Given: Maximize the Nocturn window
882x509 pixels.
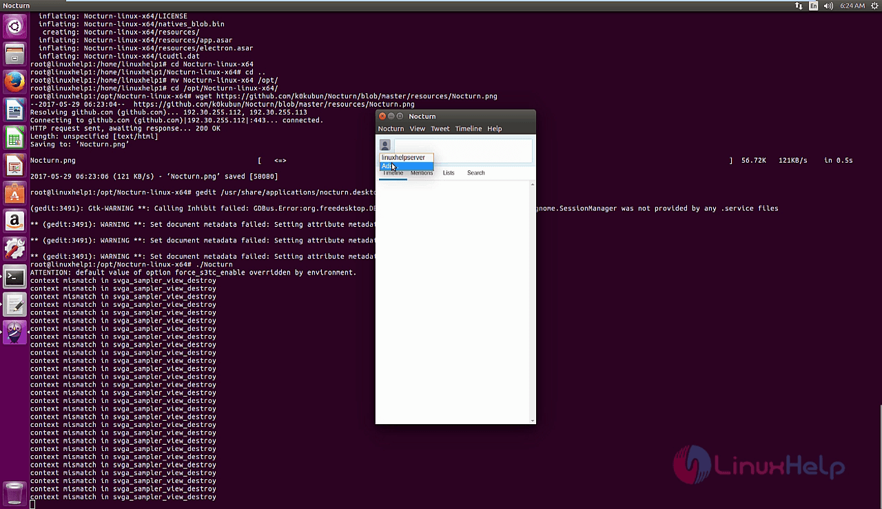Looking at the screenshot, I should (x=400, y=117).
